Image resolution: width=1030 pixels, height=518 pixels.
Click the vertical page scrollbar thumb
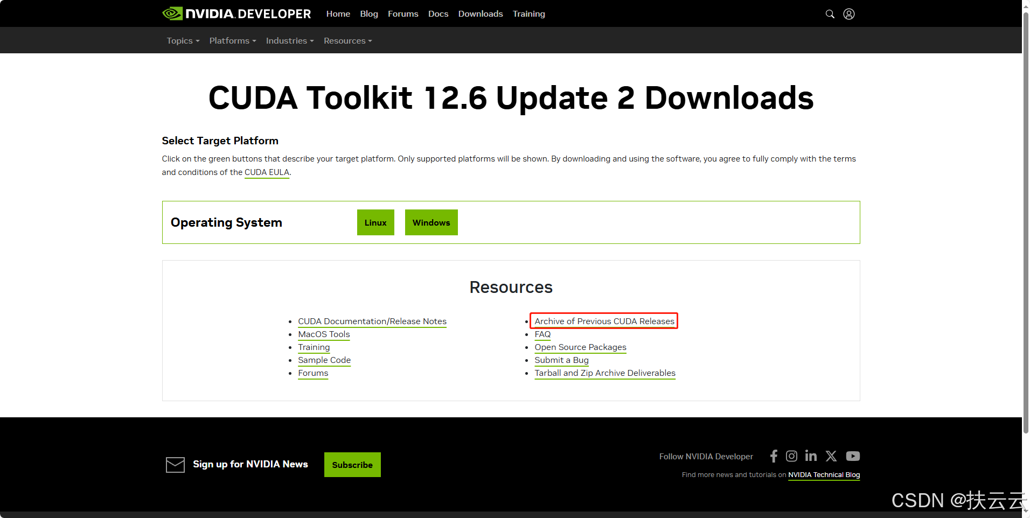pos(1026,223)
